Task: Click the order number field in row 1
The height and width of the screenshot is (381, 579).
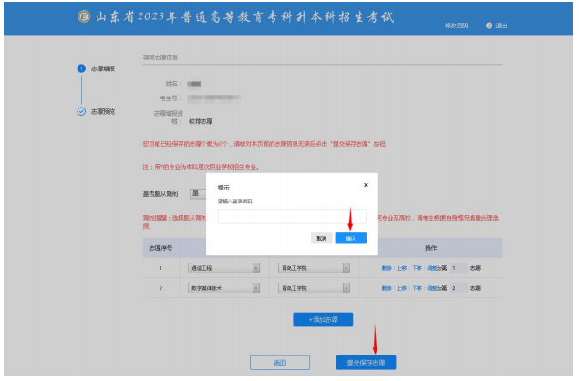Action: [459, 268]
